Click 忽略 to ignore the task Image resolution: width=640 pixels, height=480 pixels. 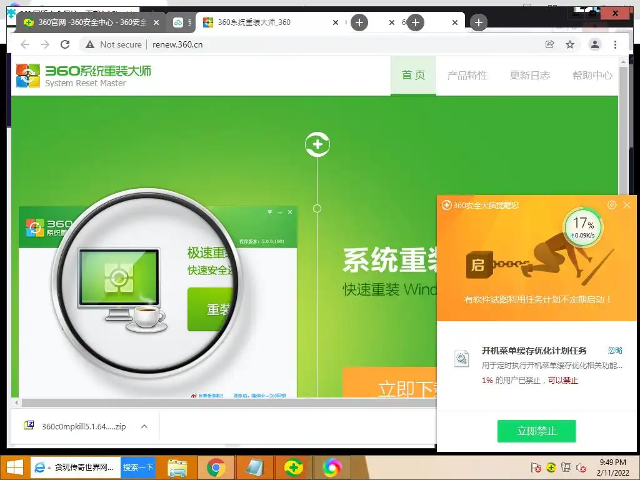(615, 350)
